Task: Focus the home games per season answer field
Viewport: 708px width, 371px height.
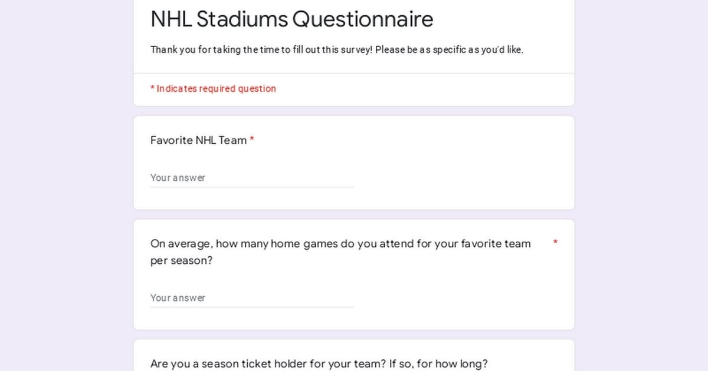Action: click(x=252, y=298)
